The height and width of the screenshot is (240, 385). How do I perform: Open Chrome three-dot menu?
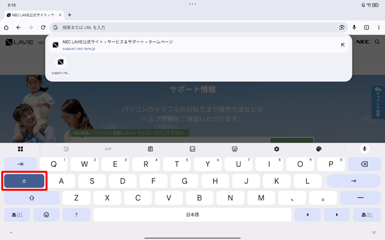click(379, 28)
